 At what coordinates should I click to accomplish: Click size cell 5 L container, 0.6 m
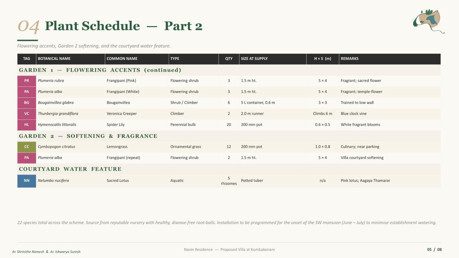click(x=258, y=103)
